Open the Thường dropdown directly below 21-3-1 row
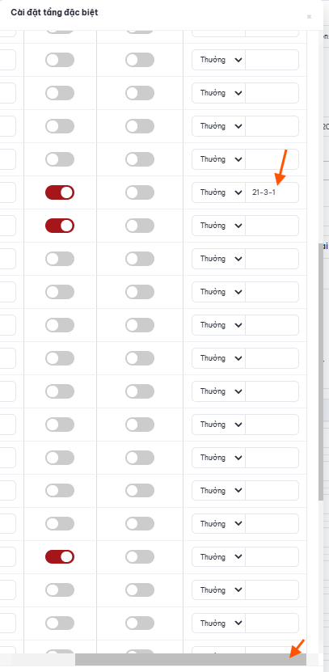The height and width of the screenshot is (672, 329). coord(218,226)
